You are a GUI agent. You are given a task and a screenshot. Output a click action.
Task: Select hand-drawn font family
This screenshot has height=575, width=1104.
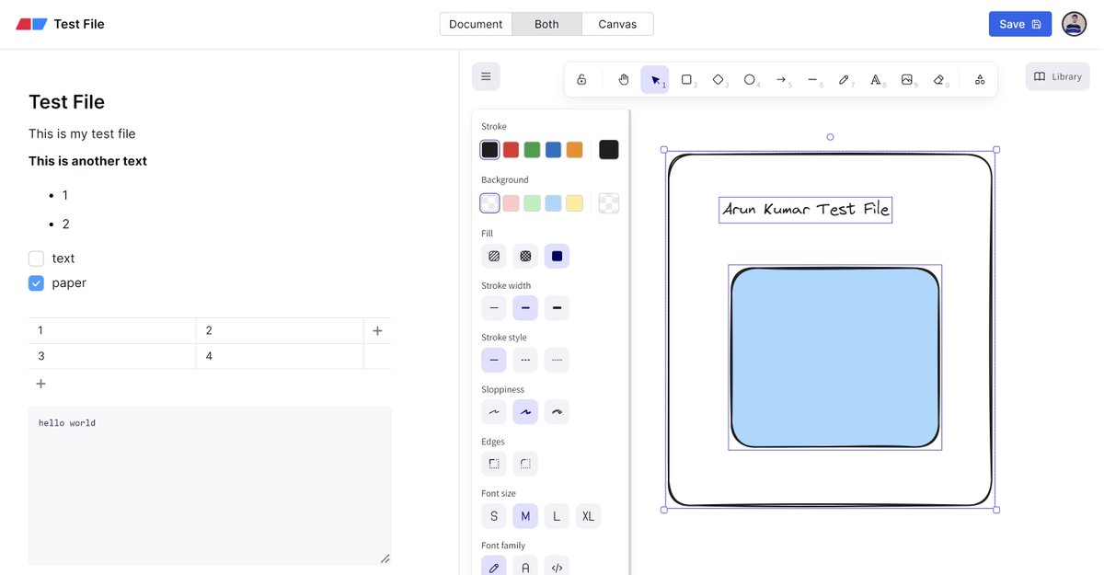(494, 568)
